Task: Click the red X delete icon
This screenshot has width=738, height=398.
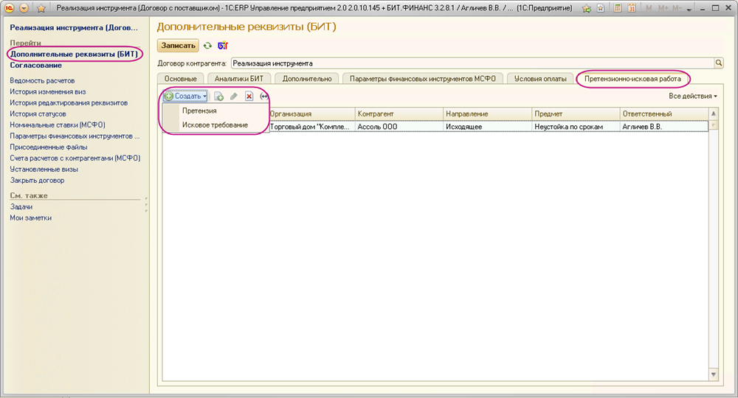Action: pos(249,97)
